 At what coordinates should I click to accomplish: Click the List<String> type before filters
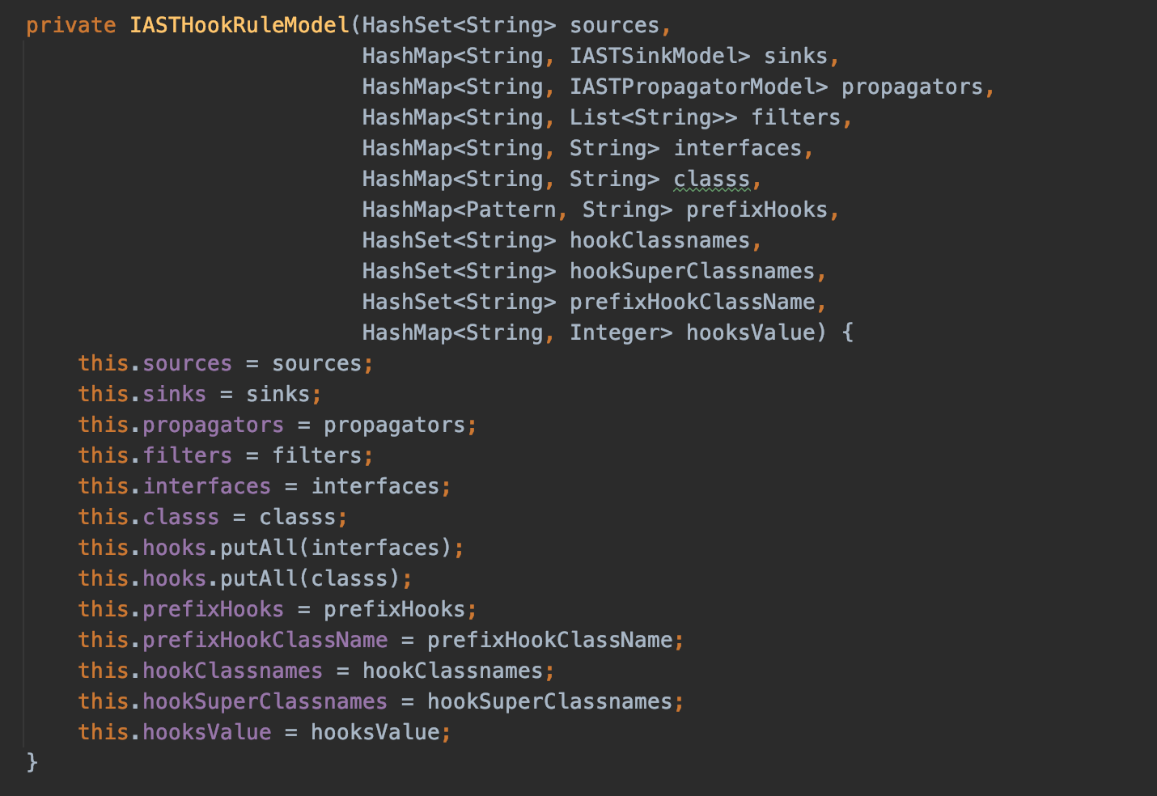click(x=653, y=117)
